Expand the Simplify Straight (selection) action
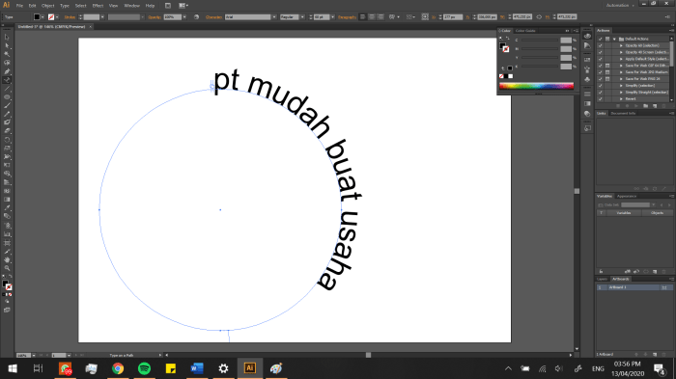Image resolution: width=676 pixels, height=379 pixels. click(x=621, y=93)
